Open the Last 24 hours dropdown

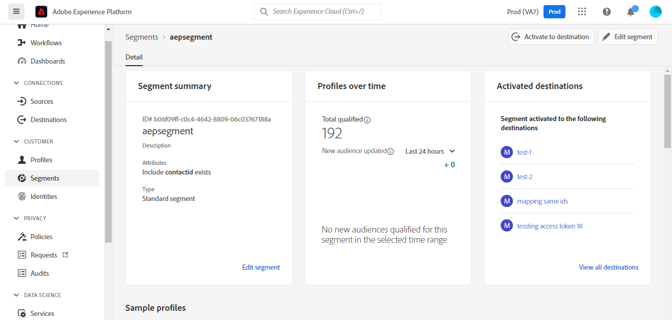430,151
